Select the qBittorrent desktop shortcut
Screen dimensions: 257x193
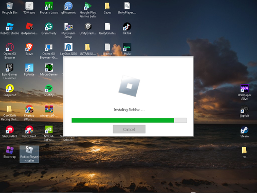click(x=68, y=8)
